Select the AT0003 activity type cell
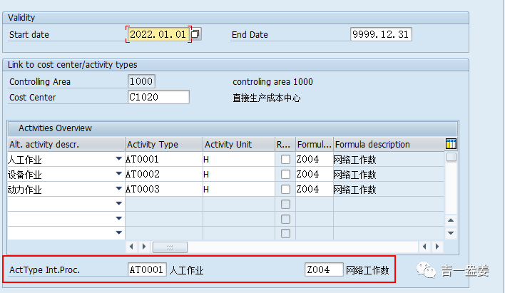The image size is (505, 293). click(164, 189)
